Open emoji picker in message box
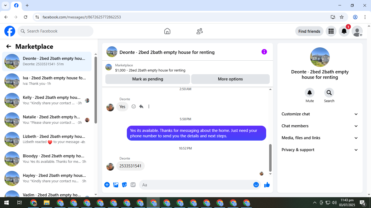The height and width of the screenshot is (208, 371). click(256, 185)
